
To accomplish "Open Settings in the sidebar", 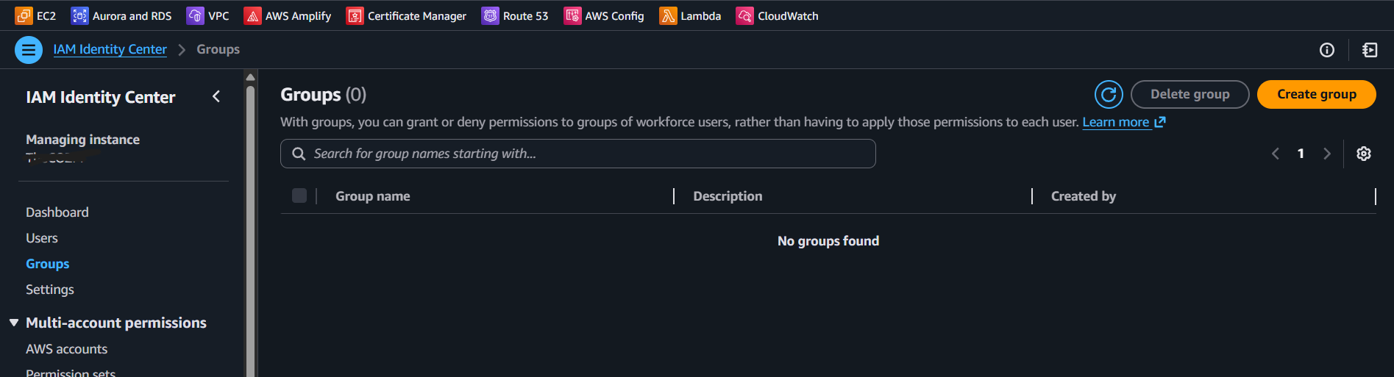I will tap(50, 290).
